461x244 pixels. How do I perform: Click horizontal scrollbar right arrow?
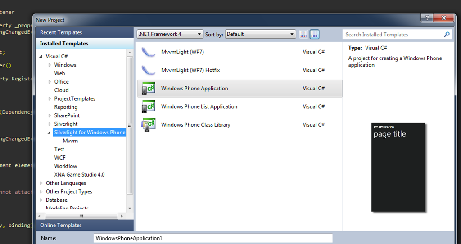point(122,216)
